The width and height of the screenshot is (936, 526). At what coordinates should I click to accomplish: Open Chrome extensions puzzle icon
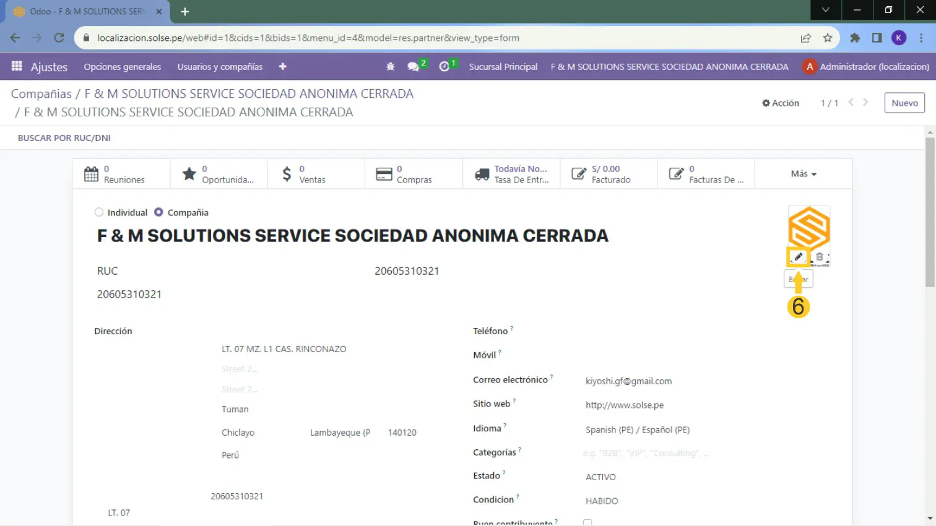[855, 38]
